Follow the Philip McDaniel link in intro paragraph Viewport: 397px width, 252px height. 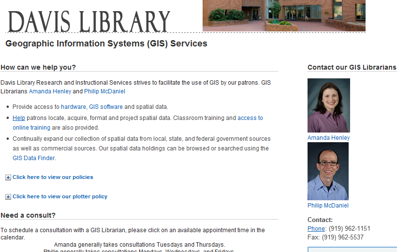click(104, 91)
